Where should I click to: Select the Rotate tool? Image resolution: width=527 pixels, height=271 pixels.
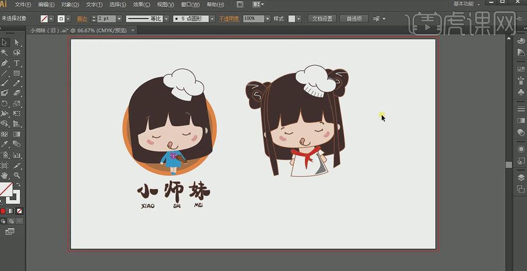pos(5,103)
